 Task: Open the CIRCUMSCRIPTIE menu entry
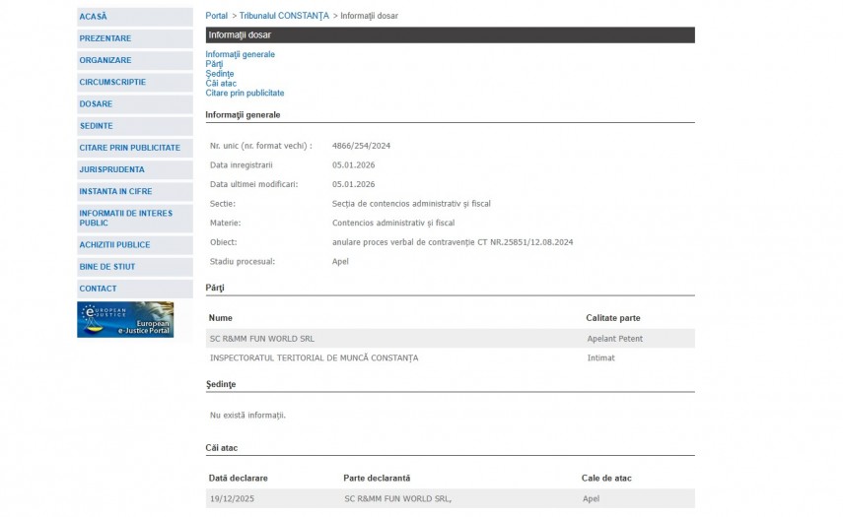tap(112, 82)
